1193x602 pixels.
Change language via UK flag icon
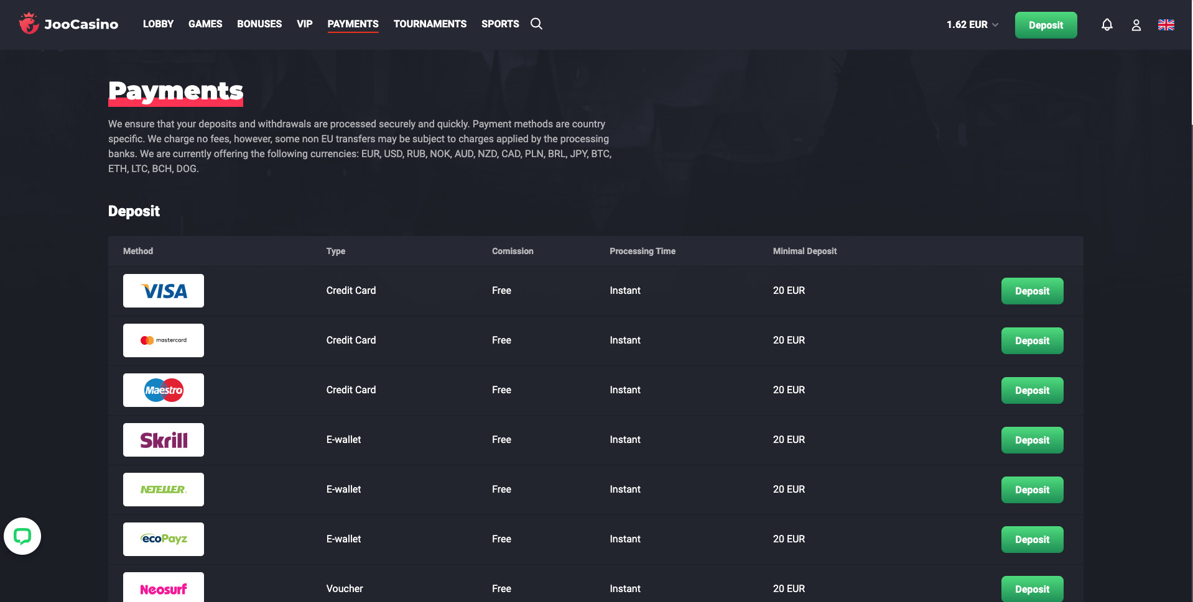pos(1166,25)
